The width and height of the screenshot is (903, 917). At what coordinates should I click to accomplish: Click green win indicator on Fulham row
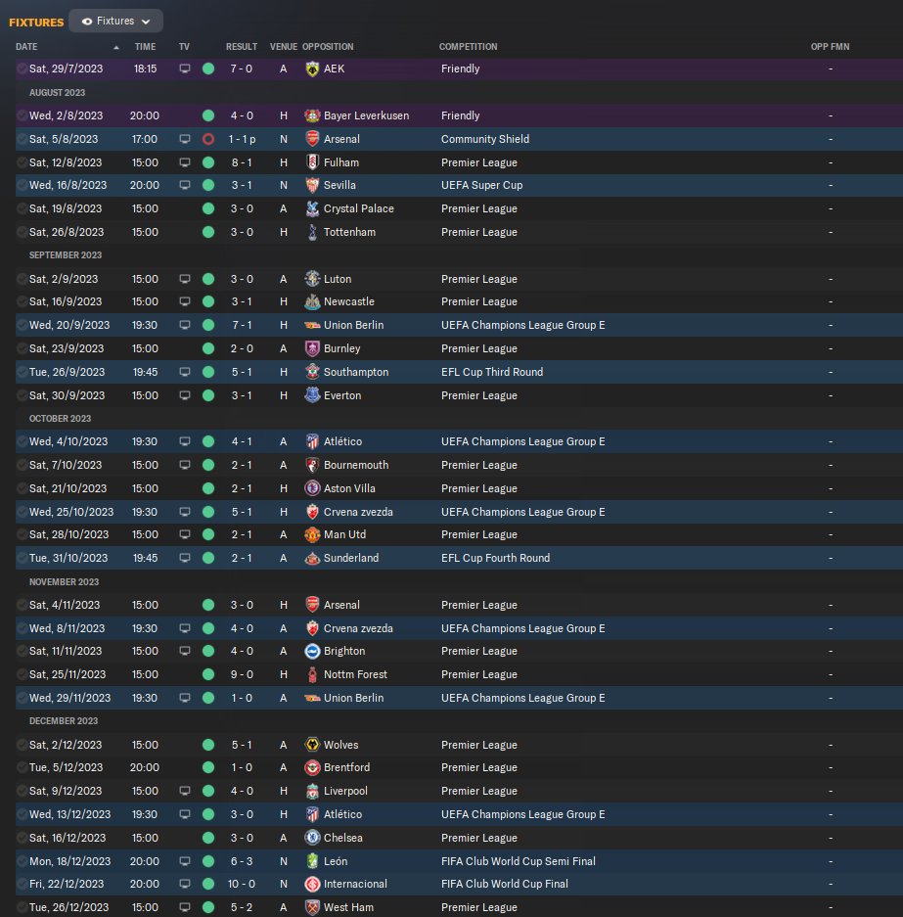[x=208, y=162]
